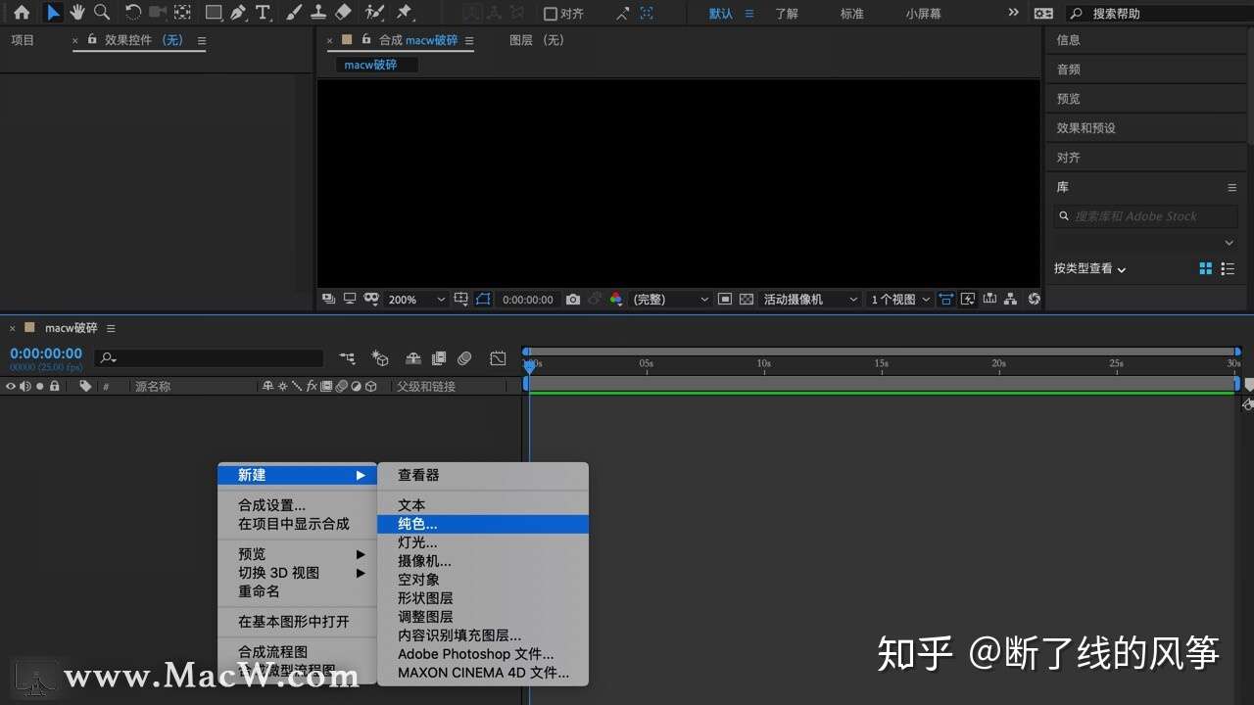Select the Puppet Pin tool
The height and width of the screenshot is (705, 1254).
[405, 13]
